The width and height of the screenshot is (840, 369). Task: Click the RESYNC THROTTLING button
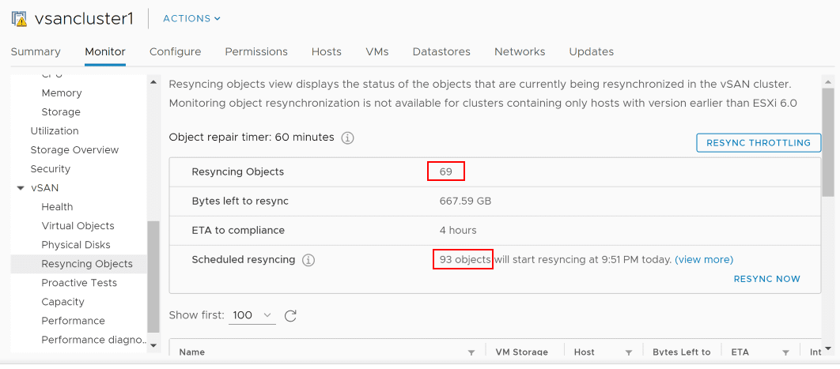pos(758,143)
